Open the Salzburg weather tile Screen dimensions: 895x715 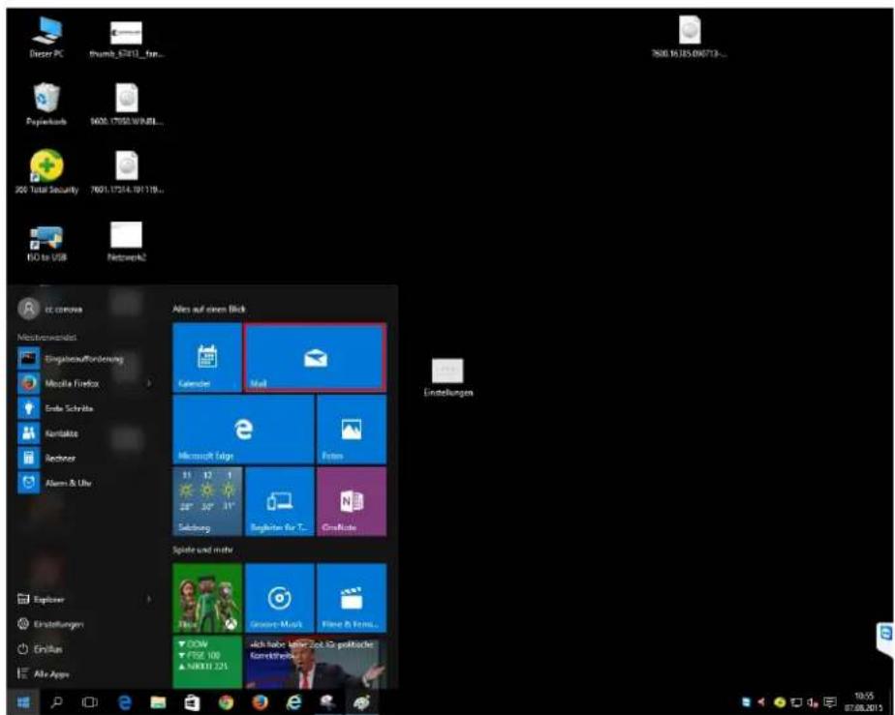[x=207, y=502]
